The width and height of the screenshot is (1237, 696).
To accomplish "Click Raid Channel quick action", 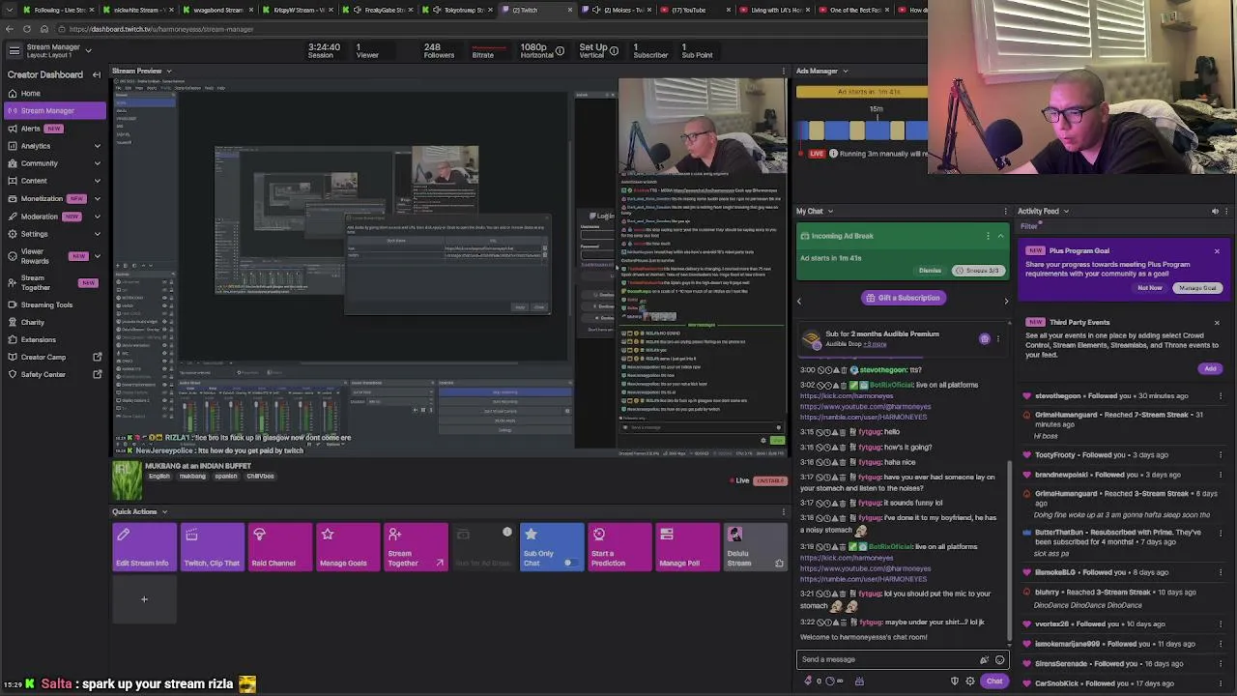I will pos(279,547).
